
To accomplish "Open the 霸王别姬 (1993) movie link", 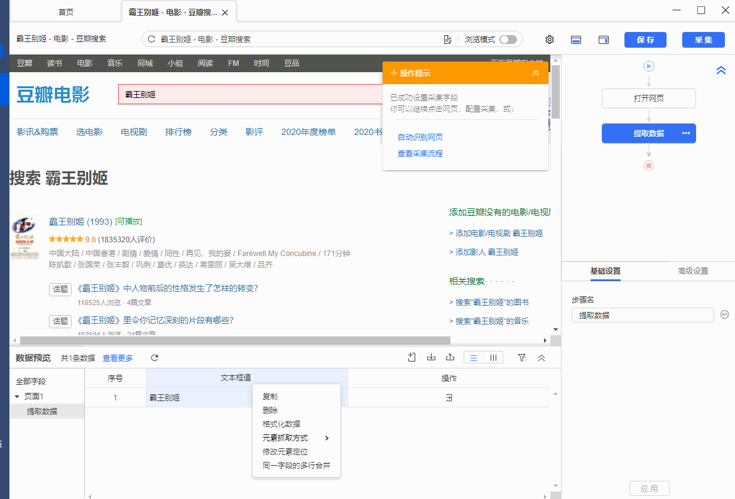I will [x=80, y=222].
